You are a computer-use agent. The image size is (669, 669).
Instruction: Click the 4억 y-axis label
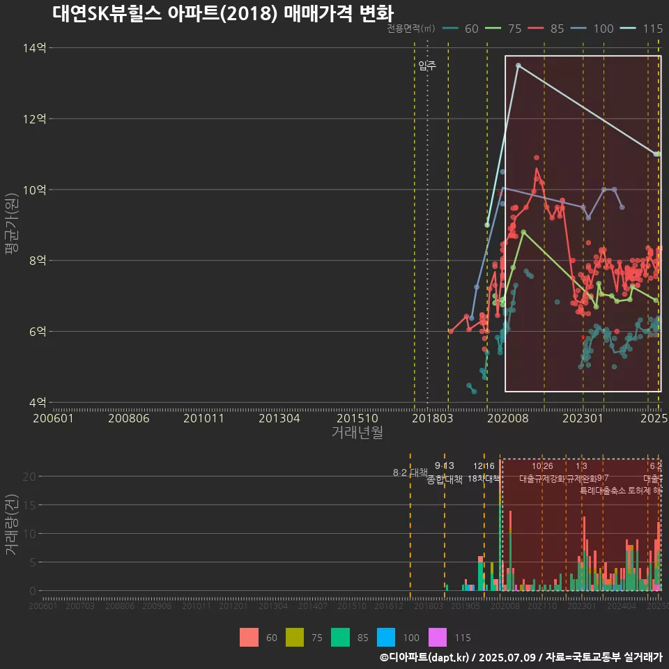tap(38, 402)
